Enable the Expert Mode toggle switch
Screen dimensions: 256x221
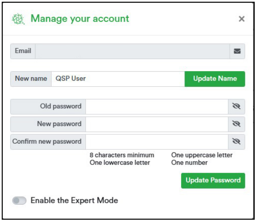[19, 201]
